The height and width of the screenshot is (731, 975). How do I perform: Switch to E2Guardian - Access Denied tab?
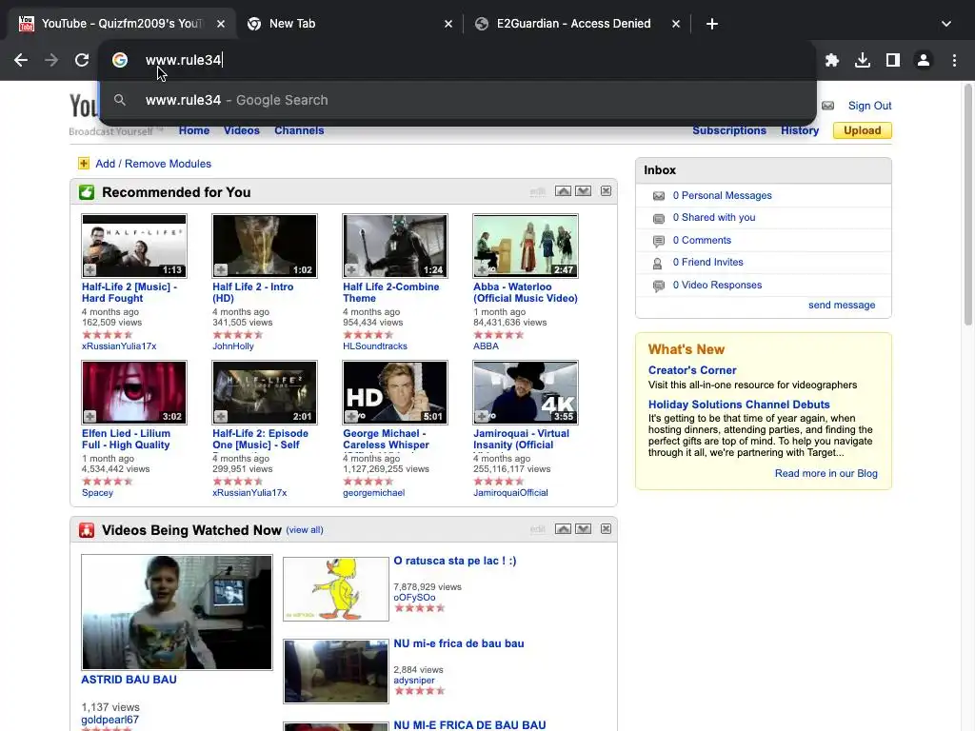click(x=577, y=24)
